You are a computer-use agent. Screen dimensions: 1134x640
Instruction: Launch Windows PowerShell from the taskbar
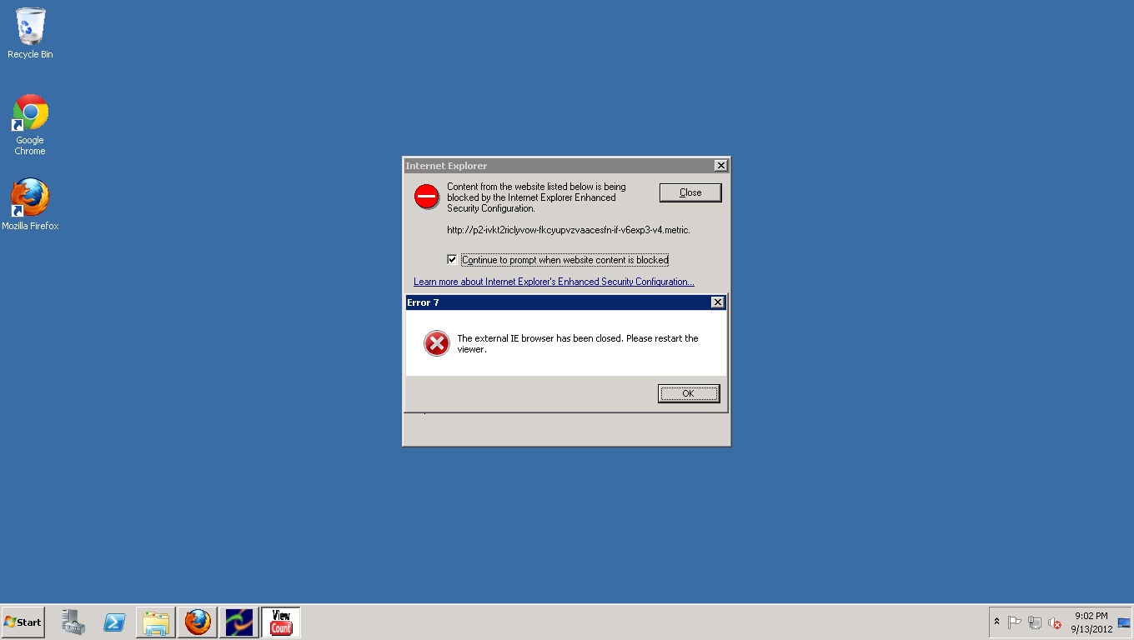(114, 622)
